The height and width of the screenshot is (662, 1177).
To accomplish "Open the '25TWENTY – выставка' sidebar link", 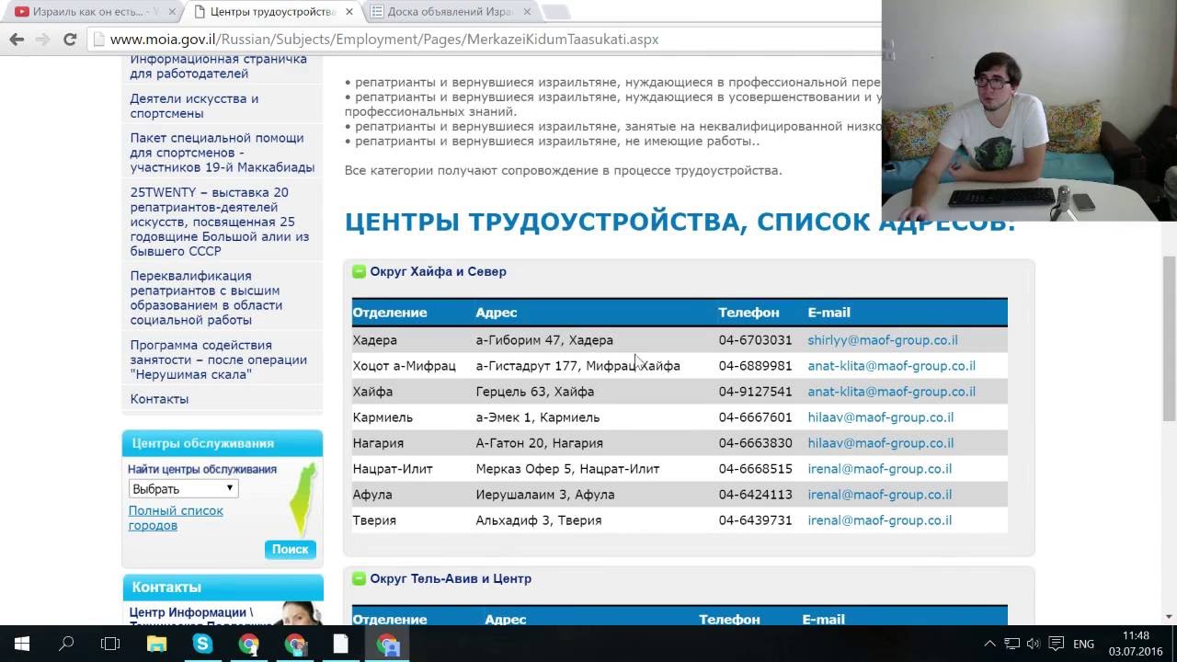I will point(220,222).
